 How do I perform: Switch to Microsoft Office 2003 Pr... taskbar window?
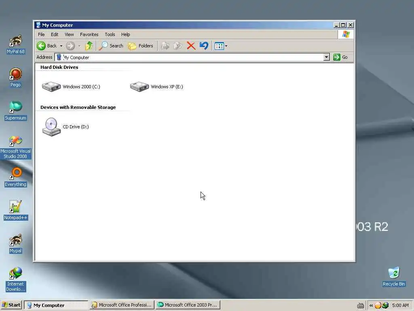188,305
